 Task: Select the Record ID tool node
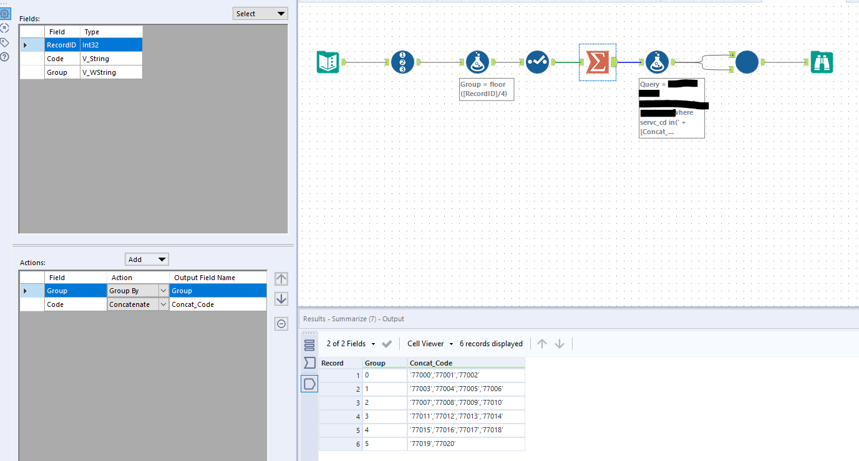pos(402,62)
